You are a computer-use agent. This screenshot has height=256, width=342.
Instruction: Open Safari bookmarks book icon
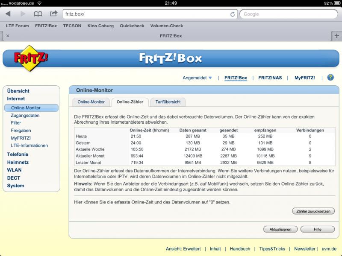pos(38,14)
